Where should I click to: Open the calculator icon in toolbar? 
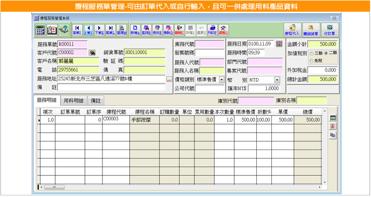tap(40, 30)
